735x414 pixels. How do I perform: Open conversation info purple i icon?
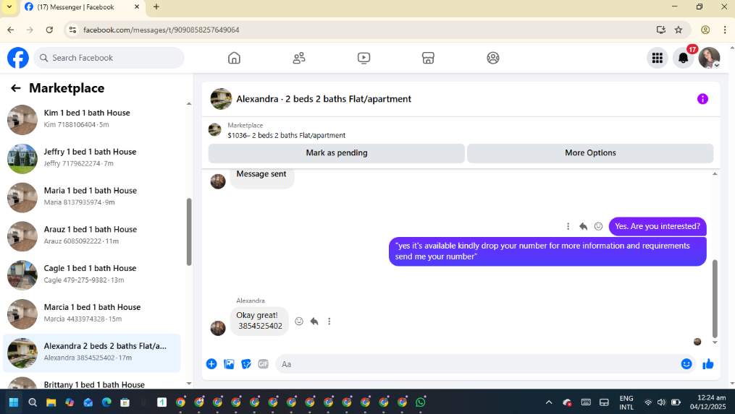pyautogui.click(x=702, y=99)
